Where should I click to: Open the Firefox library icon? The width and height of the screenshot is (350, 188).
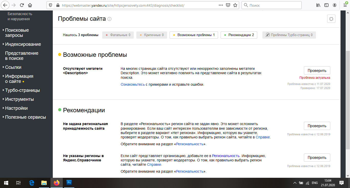318,5
